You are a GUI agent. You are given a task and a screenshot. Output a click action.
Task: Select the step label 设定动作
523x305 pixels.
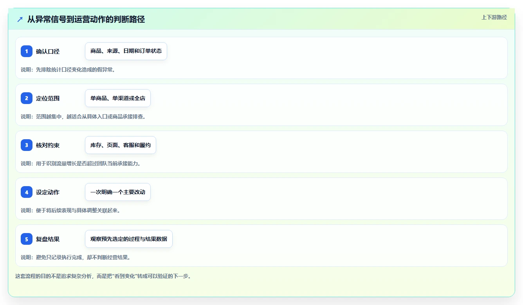[x=48, y=192]
